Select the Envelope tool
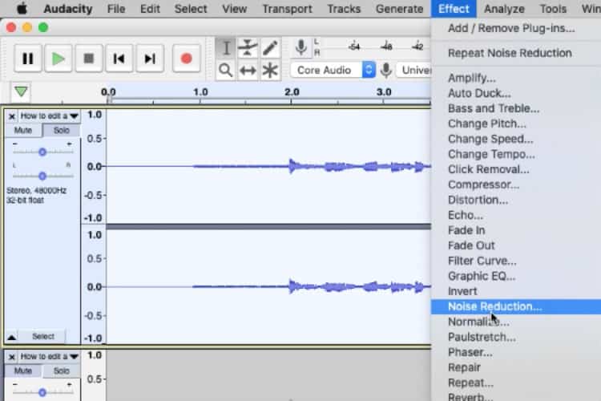The image size is (601, 401). pos(248,48)
